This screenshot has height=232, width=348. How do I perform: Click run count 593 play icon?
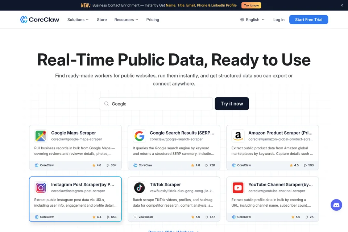pos(305,165)
